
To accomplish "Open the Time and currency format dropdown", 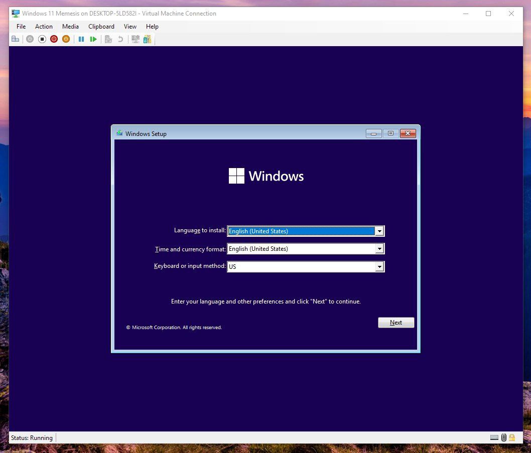I will click(379, 249).
